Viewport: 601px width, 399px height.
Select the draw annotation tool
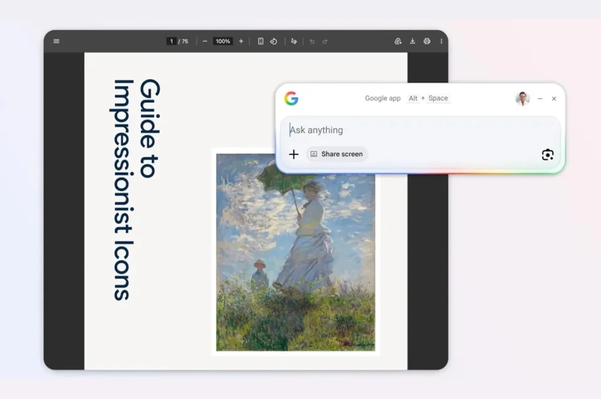(294, 41)
